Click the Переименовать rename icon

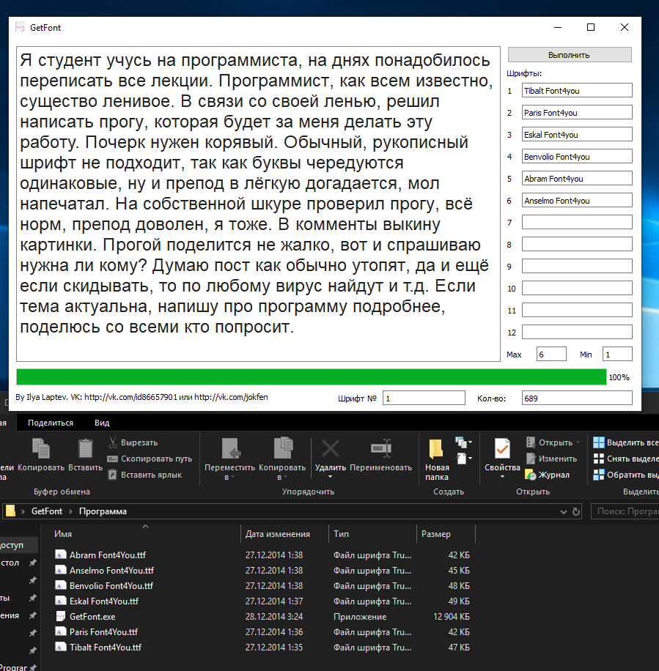(380, 449)
